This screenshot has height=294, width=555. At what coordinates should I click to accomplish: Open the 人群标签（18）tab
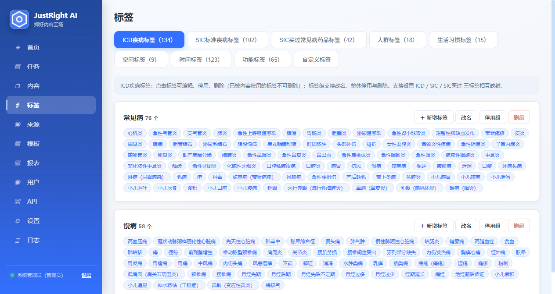[398, 40]
